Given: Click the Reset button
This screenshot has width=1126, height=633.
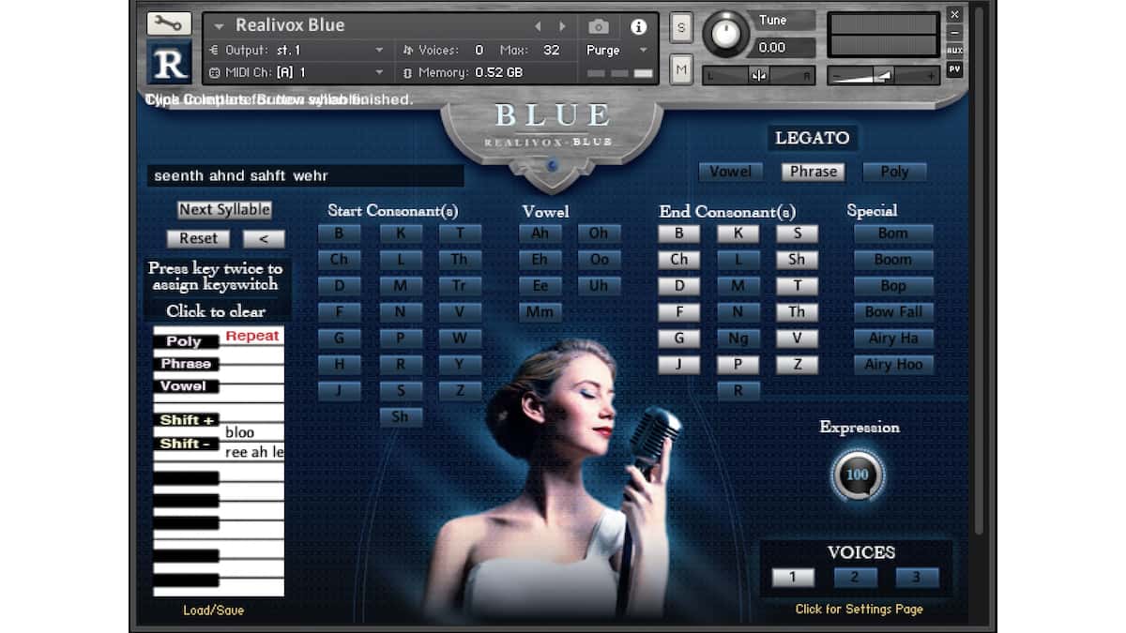Looking at the screenshot, I should coord(198,239).
